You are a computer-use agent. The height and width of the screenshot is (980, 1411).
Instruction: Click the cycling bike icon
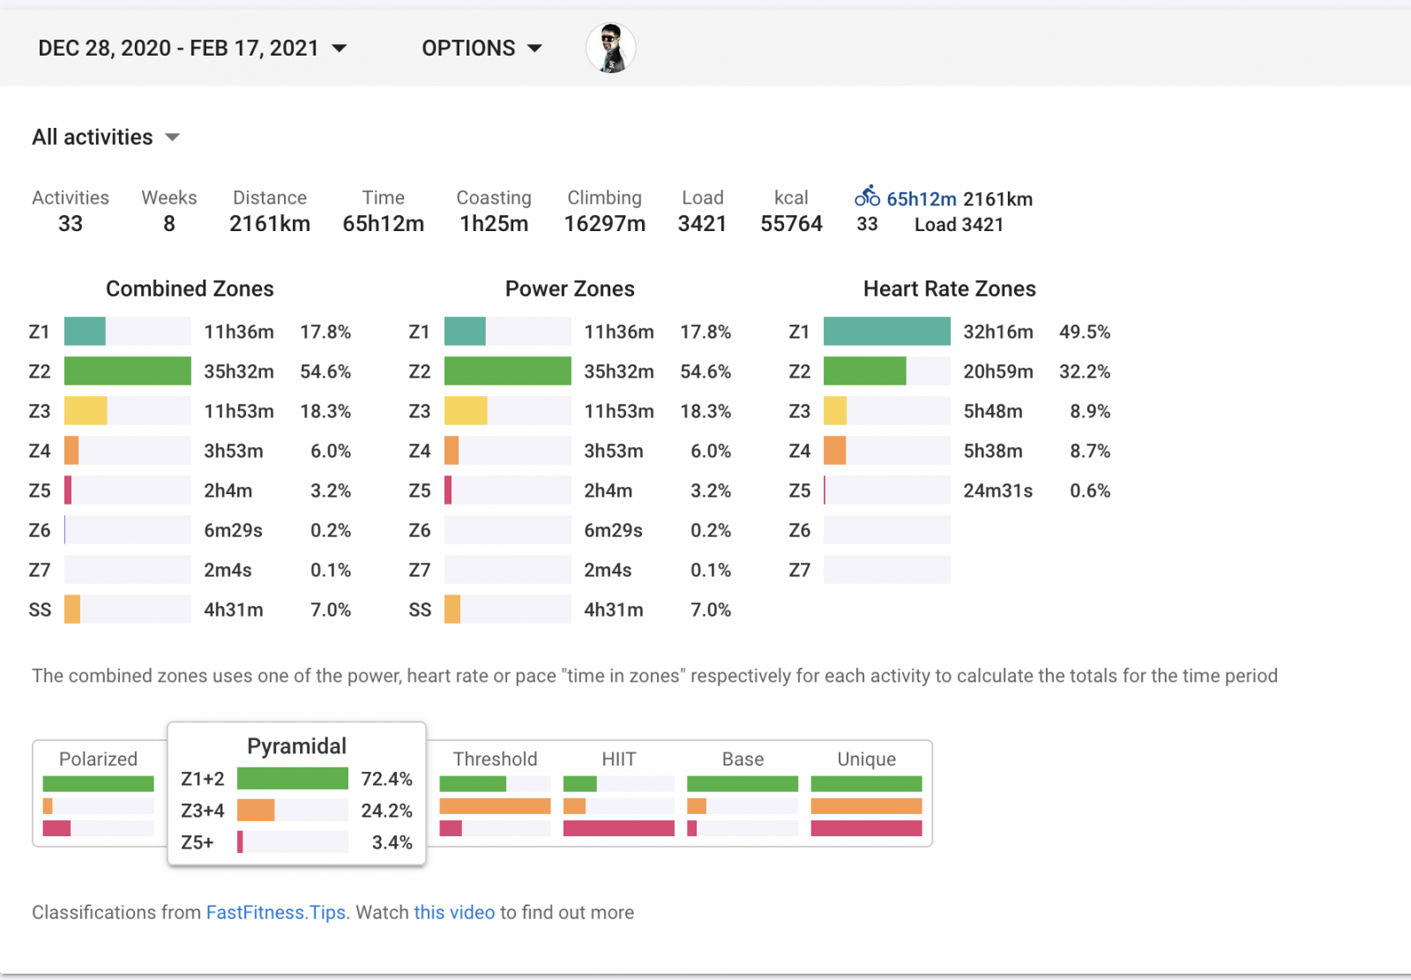pyautogui.click(x=867, y=196)
